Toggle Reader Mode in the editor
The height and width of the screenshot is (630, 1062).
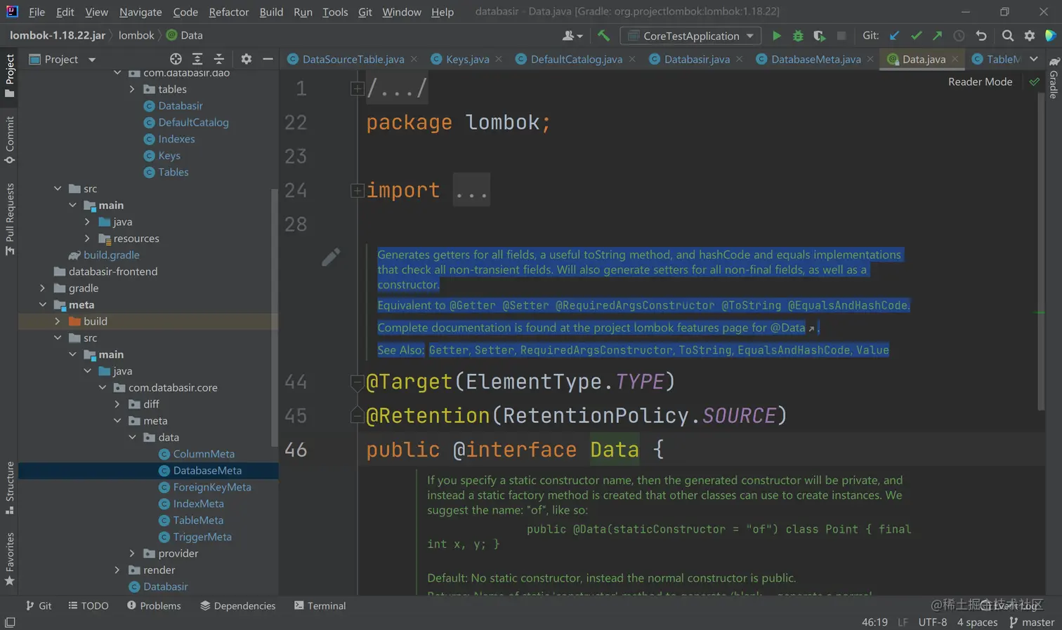point(980,82)
